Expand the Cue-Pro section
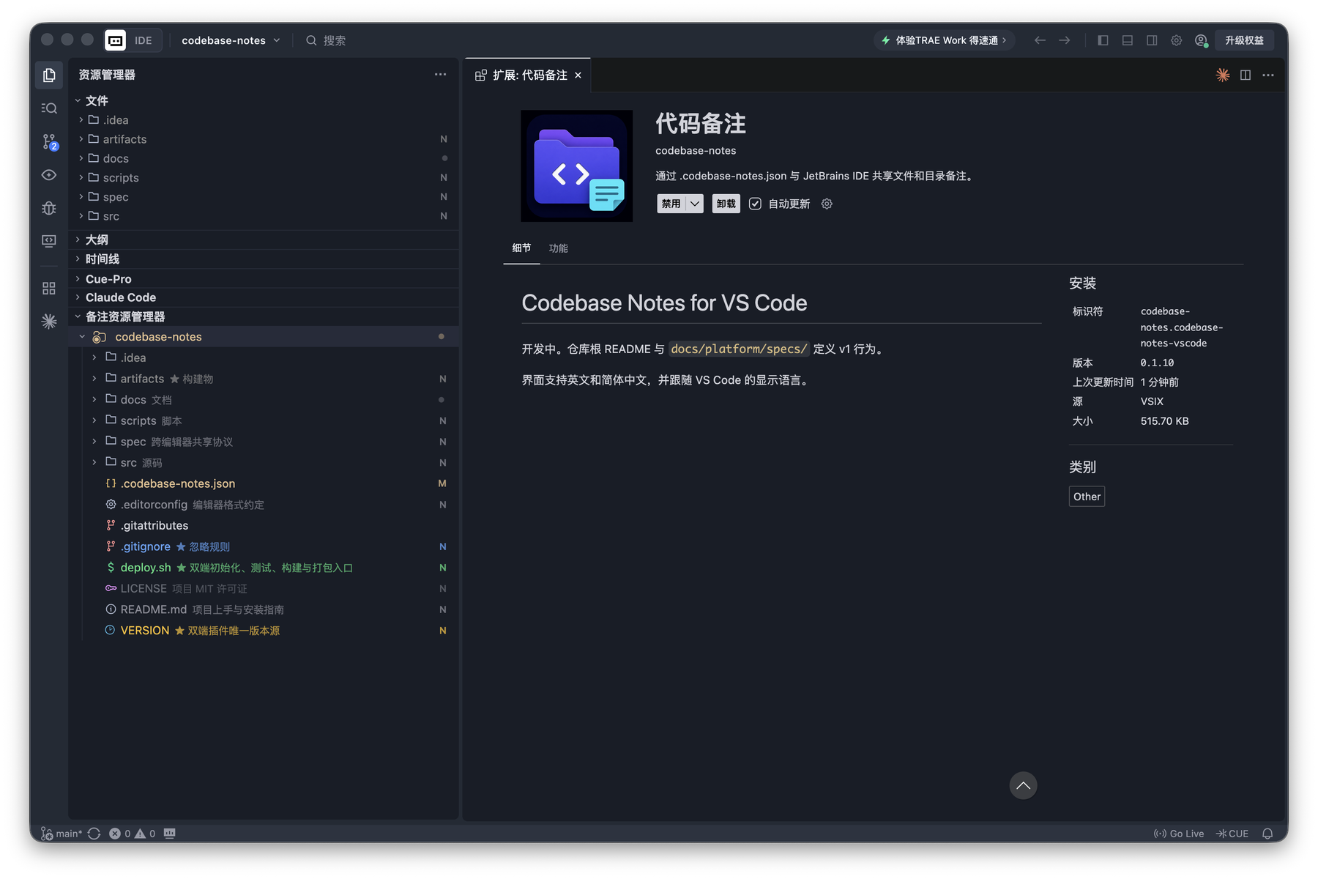The width and height of the screenshot is (1318, 879). (x=264, y=278)
